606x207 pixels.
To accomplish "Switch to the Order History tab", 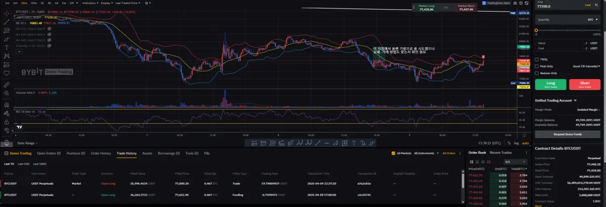I will click(100, 153).
